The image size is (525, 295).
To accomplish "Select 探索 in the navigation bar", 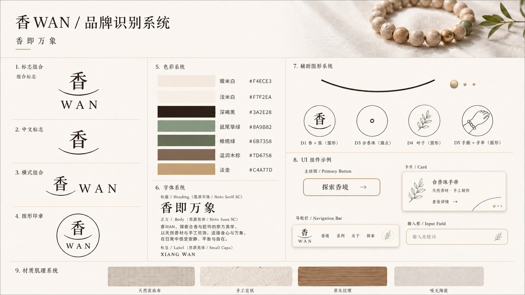I will [371, 236].
